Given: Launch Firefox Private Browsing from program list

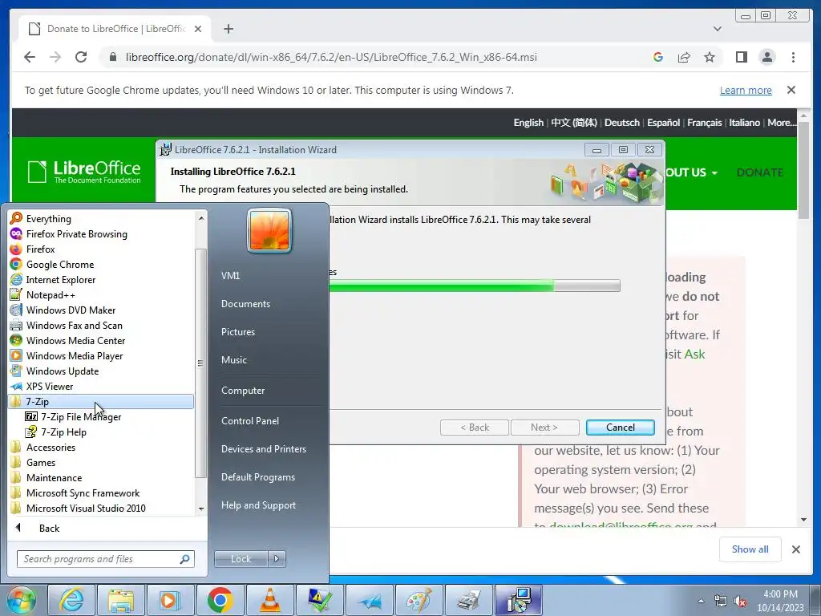Looking at the screenshot, I should pos(76,234).
